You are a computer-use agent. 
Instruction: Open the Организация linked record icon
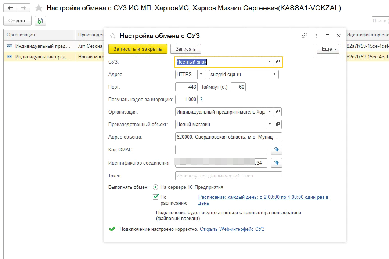[x=278, y=112]
